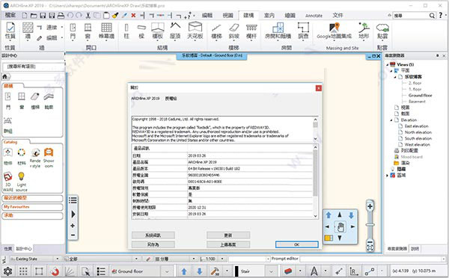Click the hammer build icon in bottom toolbar
The height and width of the screenshot is (278, 449).
(215, 271)
